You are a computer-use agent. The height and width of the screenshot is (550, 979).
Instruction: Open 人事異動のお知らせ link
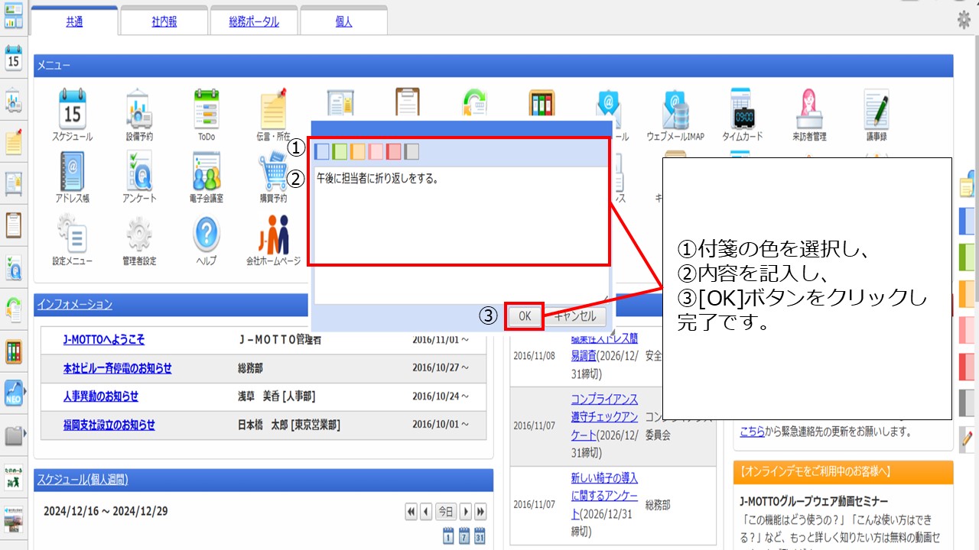(101, 396)
